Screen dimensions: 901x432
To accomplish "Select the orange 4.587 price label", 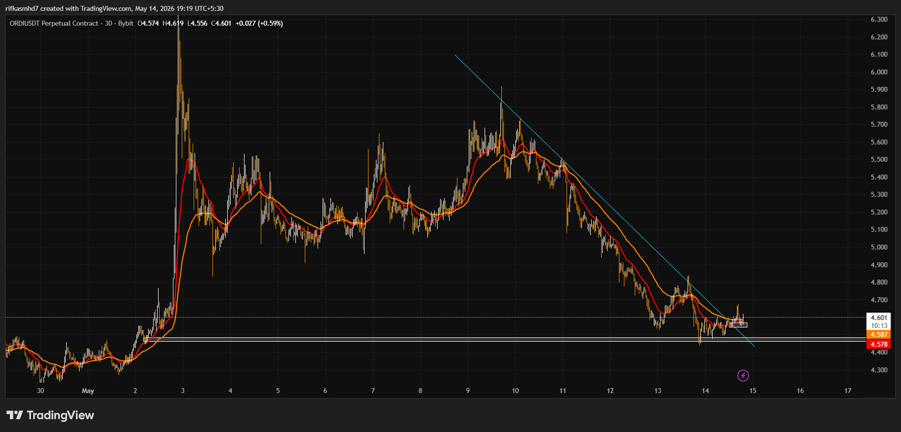I will (x=879, y=334).
